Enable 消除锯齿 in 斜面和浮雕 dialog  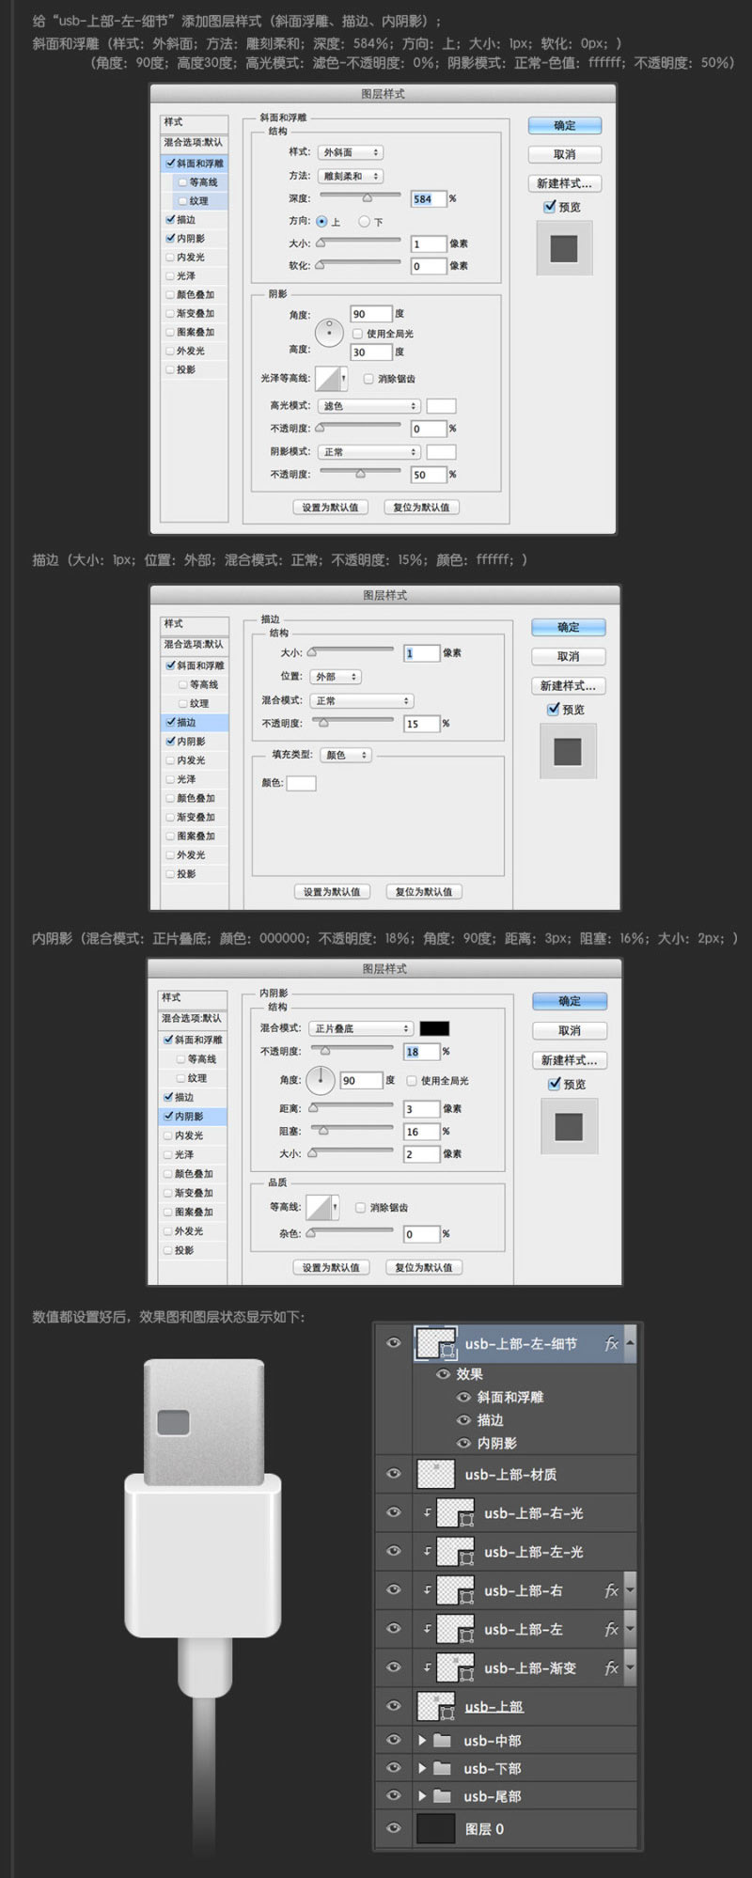tap(368, 379)
